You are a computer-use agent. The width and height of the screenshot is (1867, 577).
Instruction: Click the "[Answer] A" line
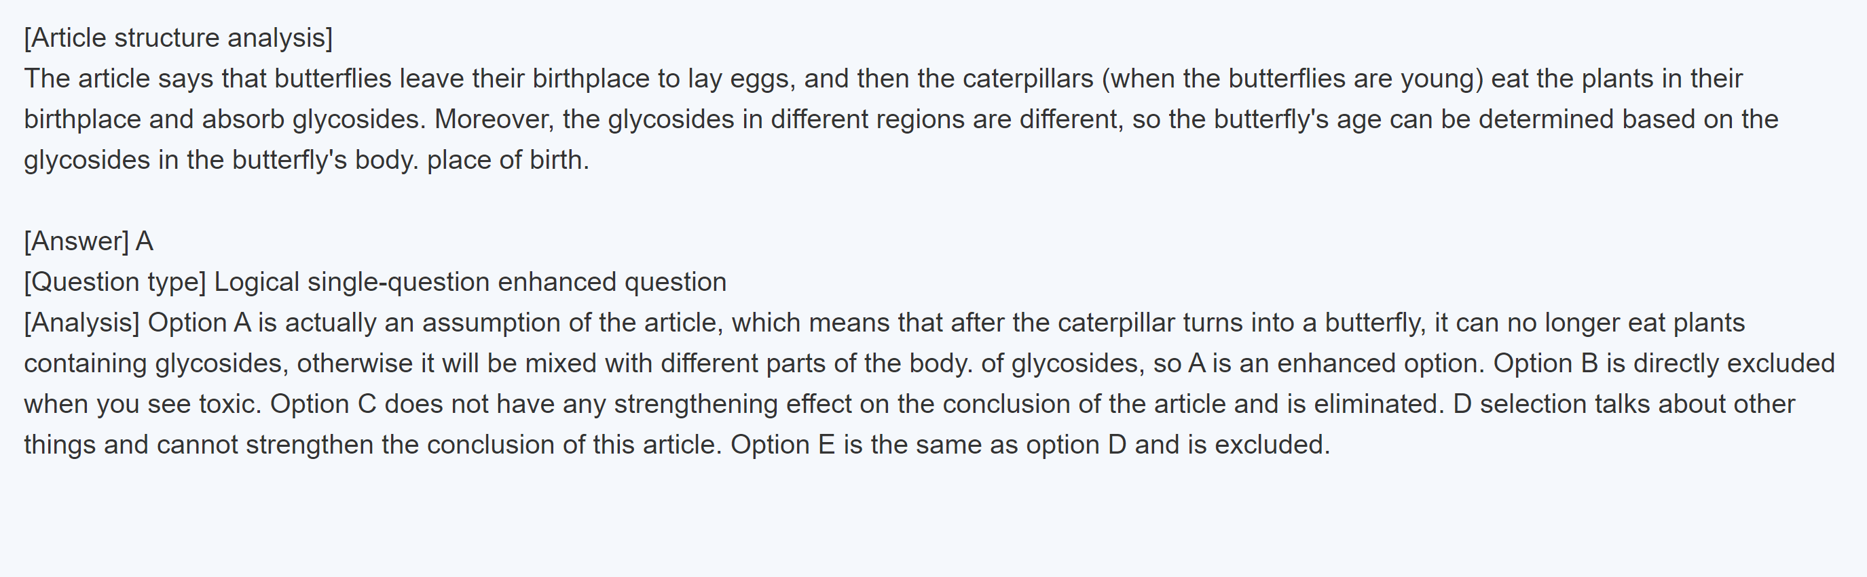click(x=88, y=241)
